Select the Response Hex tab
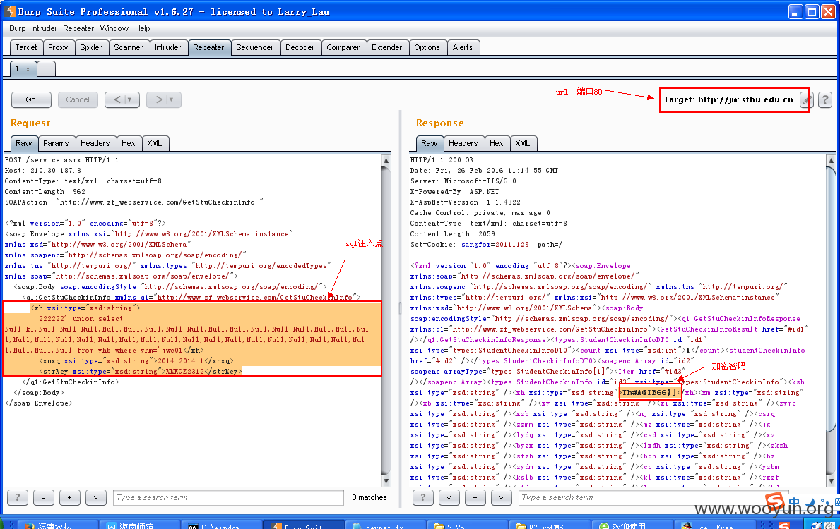The height and width of the screenshot is (529, 840). [x=497, y=143]
